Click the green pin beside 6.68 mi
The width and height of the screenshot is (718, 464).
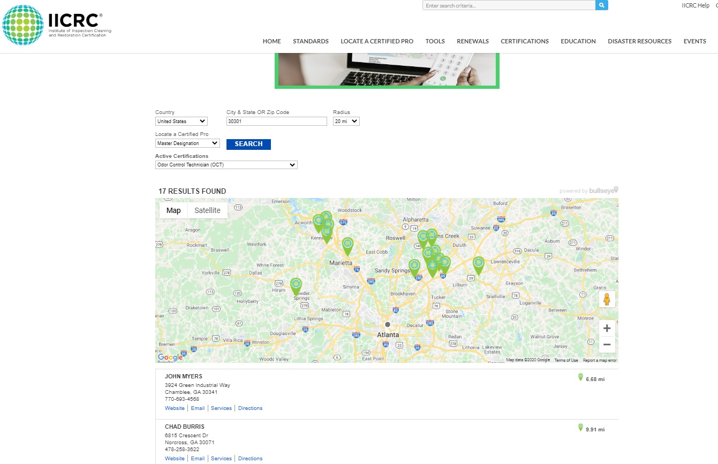(x=580, y=378)
